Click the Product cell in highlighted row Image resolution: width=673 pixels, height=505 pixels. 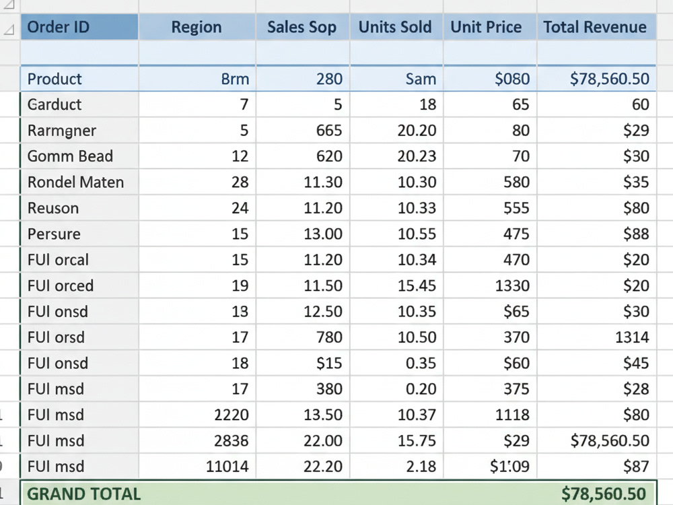tap(79, 79)
